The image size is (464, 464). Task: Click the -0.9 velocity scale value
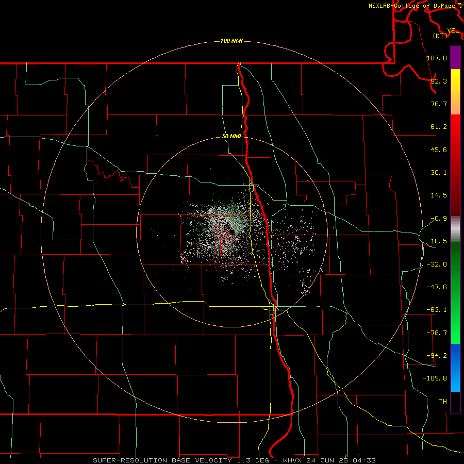439,219
